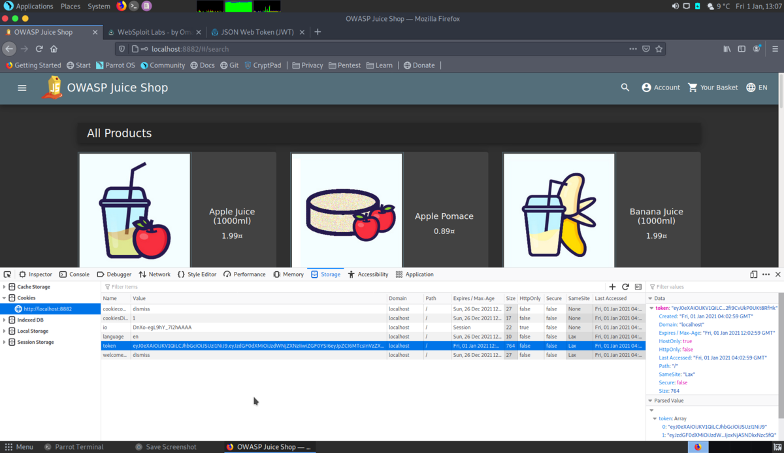
Task: Collapse the Cookies tree node
Action: tap(5, 298)
